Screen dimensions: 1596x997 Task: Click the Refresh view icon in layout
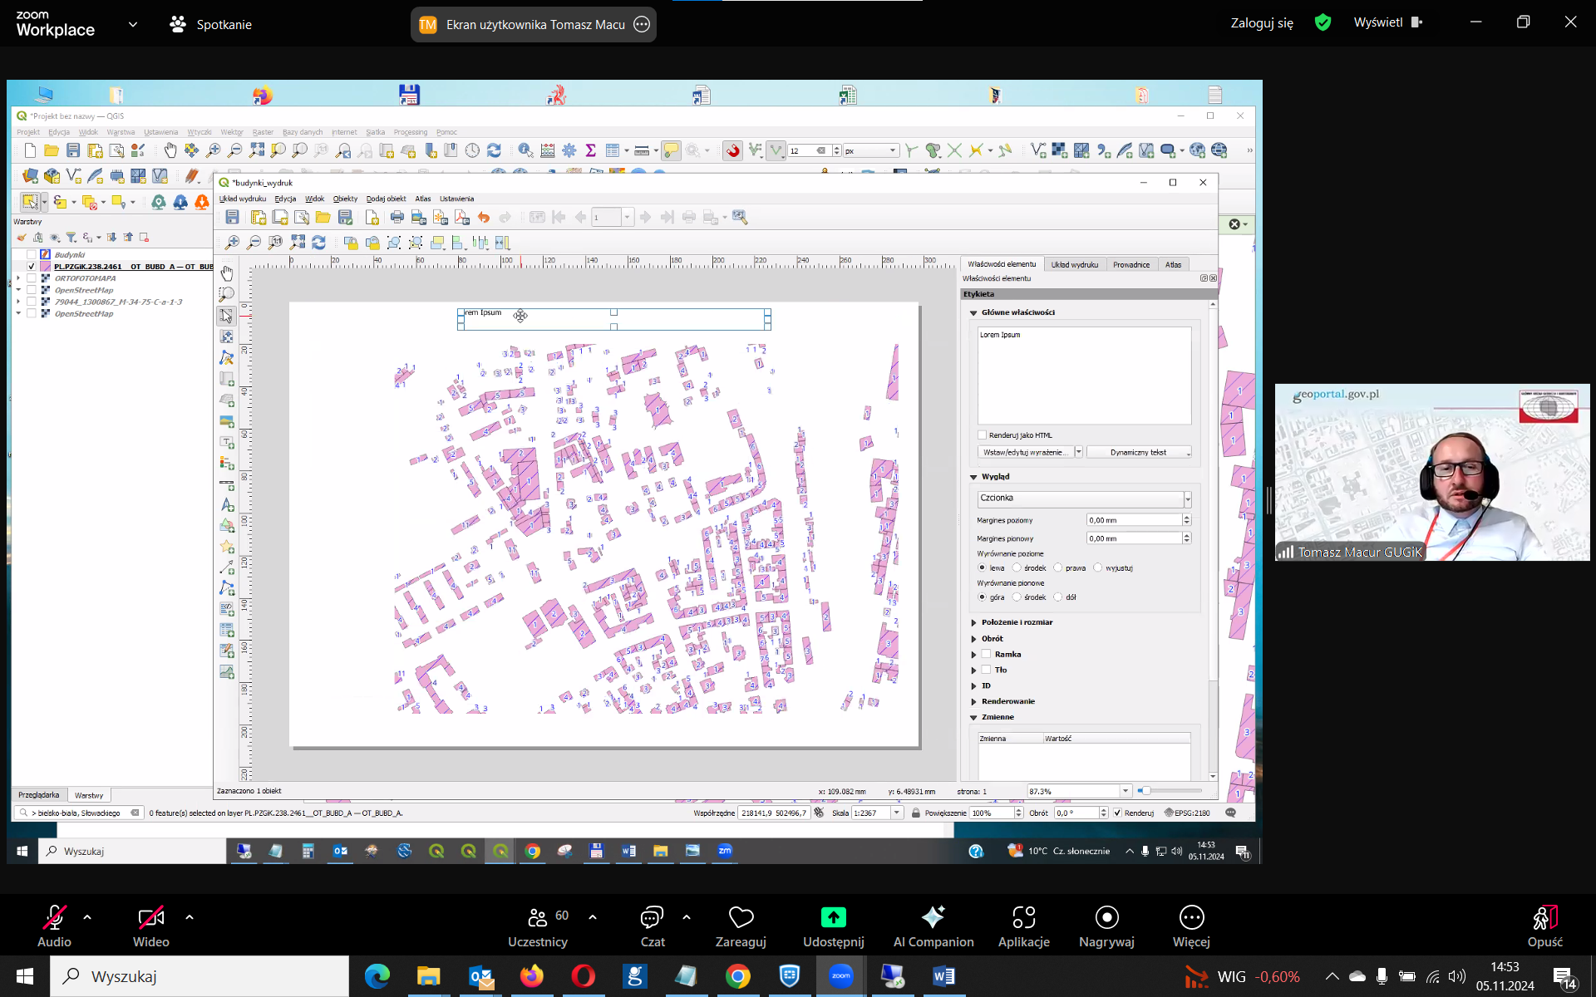point(318,243)
